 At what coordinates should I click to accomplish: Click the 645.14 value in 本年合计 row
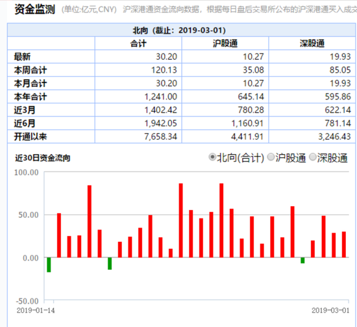251,97
